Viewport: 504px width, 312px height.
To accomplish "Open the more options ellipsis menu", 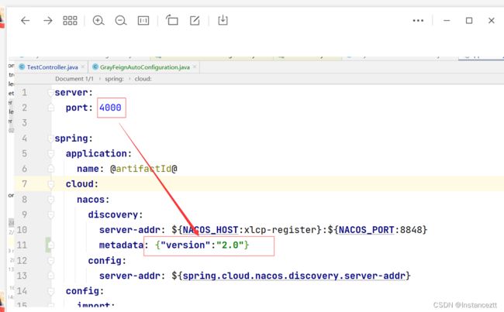I will click(418, 21).
